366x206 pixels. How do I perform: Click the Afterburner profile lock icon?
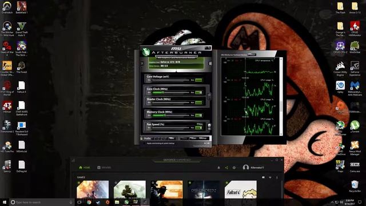pos(141,138)
